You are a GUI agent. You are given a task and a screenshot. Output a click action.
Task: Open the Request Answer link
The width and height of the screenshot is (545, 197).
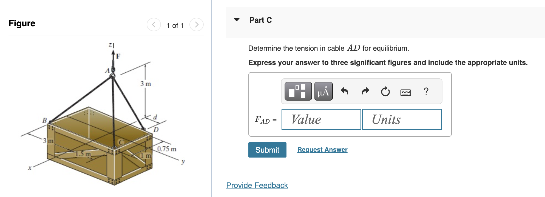(322, 150)
